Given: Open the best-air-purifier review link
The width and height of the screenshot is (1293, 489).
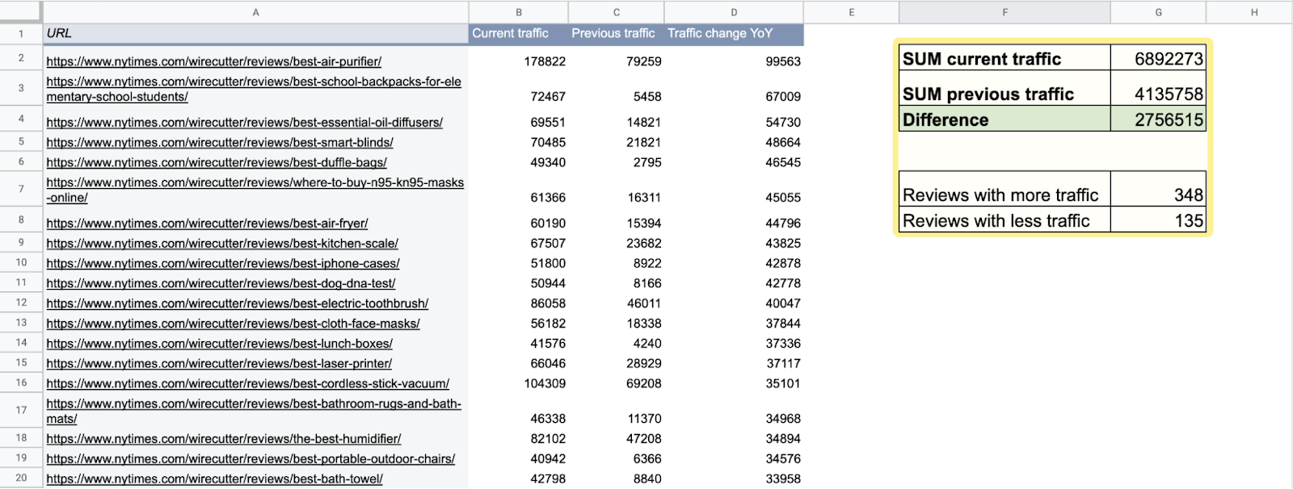Looking at the screenshot, I should coord(213,61).
